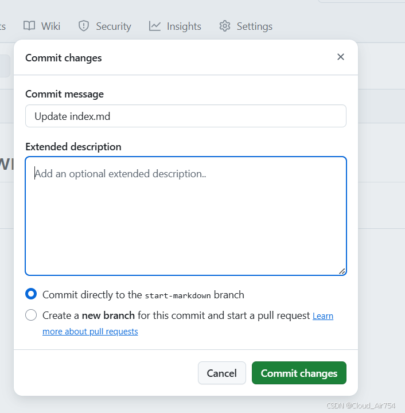Viewport: 405px width, 413px height.
Task: Click the Wiki book icon
Action: coord(29,26)
